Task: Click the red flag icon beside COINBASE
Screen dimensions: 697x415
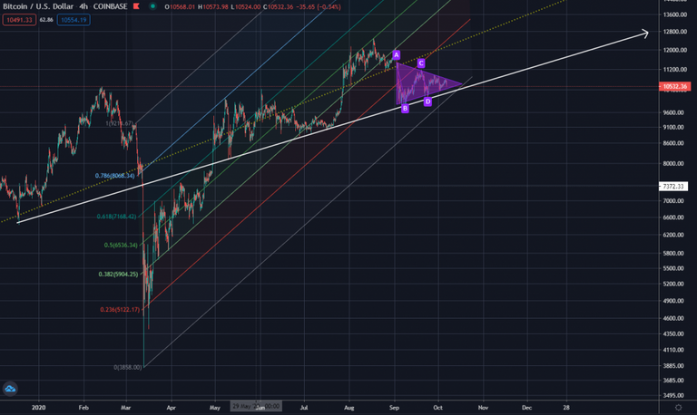Action: tap(136, 6)
